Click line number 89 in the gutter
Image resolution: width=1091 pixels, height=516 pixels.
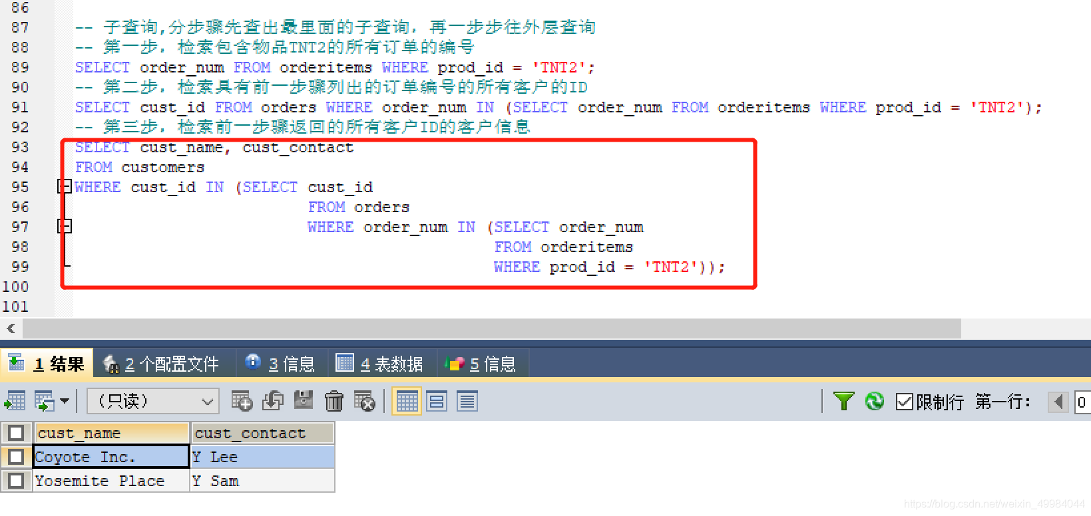20,67
